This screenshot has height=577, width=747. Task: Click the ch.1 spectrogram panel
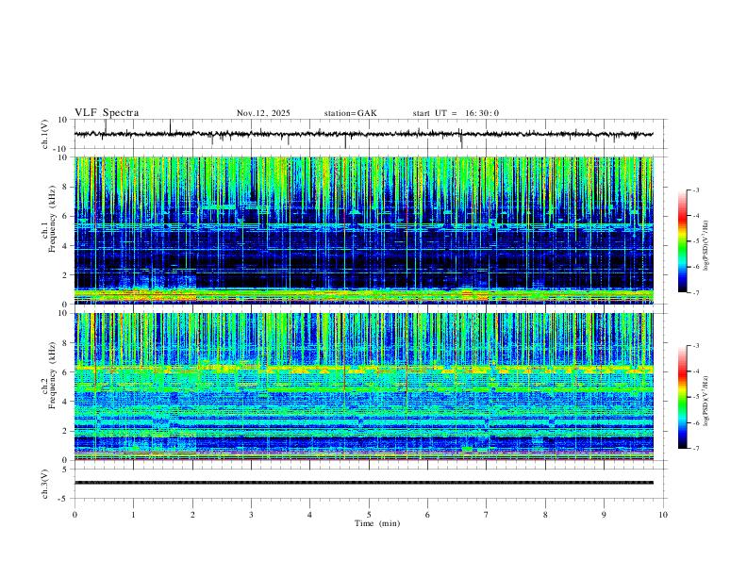[x=363, y=230]
